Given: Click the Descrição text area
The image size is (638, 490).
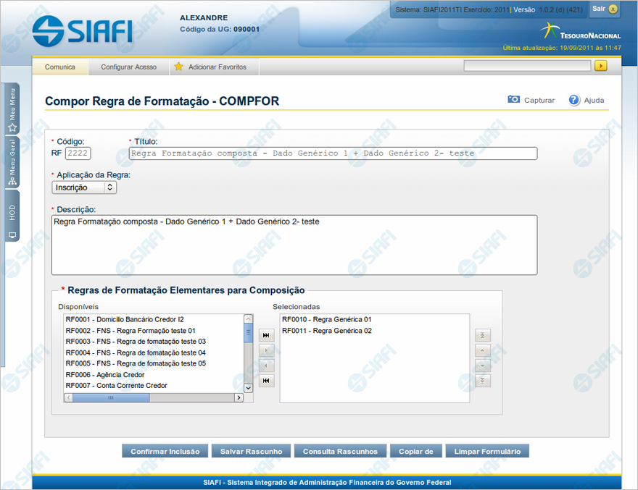Looking at the screenshot, I should (x=294, y=245).
